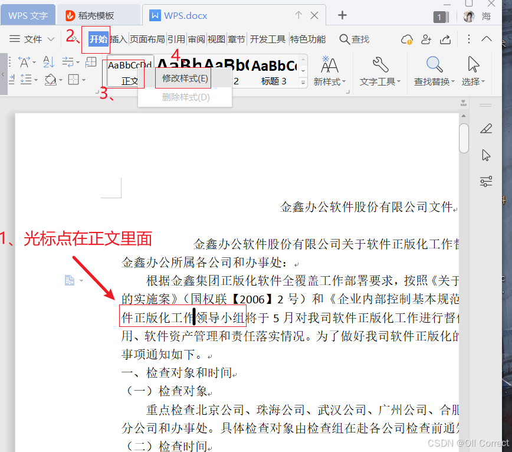512x452 pixels.
Task: Open the styles pane launcher corner
Action: (348, 92)
